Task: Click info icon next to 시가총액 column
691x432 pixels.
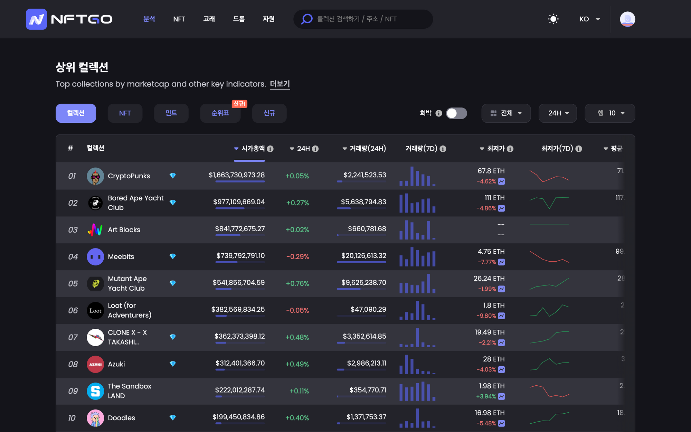Action: pos(270,149)
